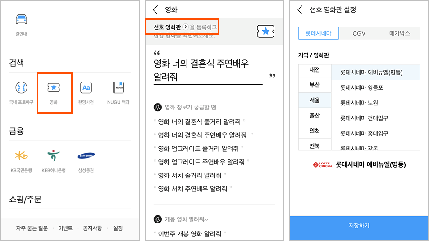Tap example 영화 업그레이드 주연배우 알려줘

201,162
